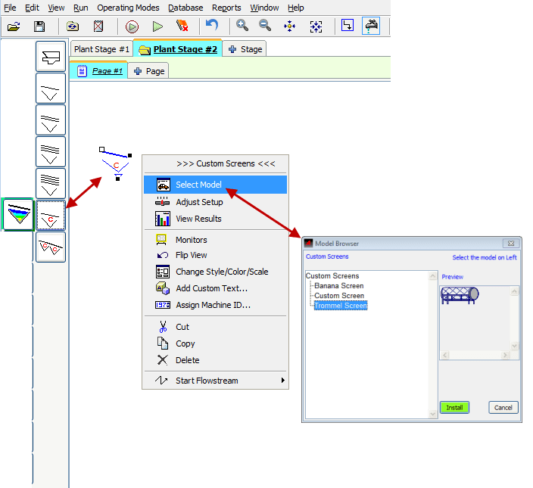
Task: Select the double custom screen palette icon
Action: [51, 247]
